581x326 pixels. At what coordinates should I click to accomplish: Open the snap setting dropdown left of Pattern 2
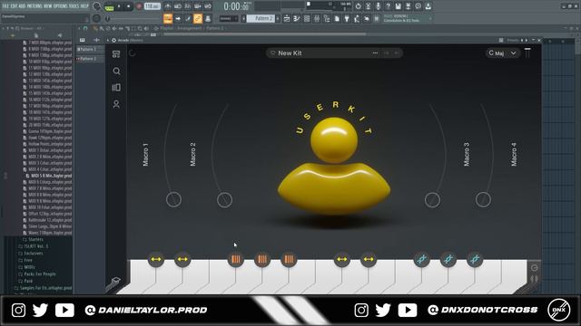pos(228,18)
